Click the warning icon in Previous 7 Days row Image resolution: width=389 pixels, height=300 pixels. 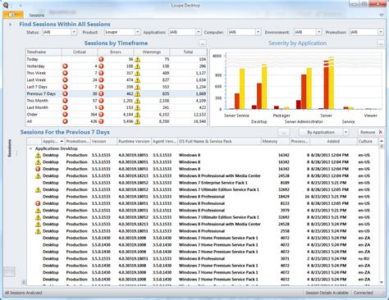coord(137,93)
